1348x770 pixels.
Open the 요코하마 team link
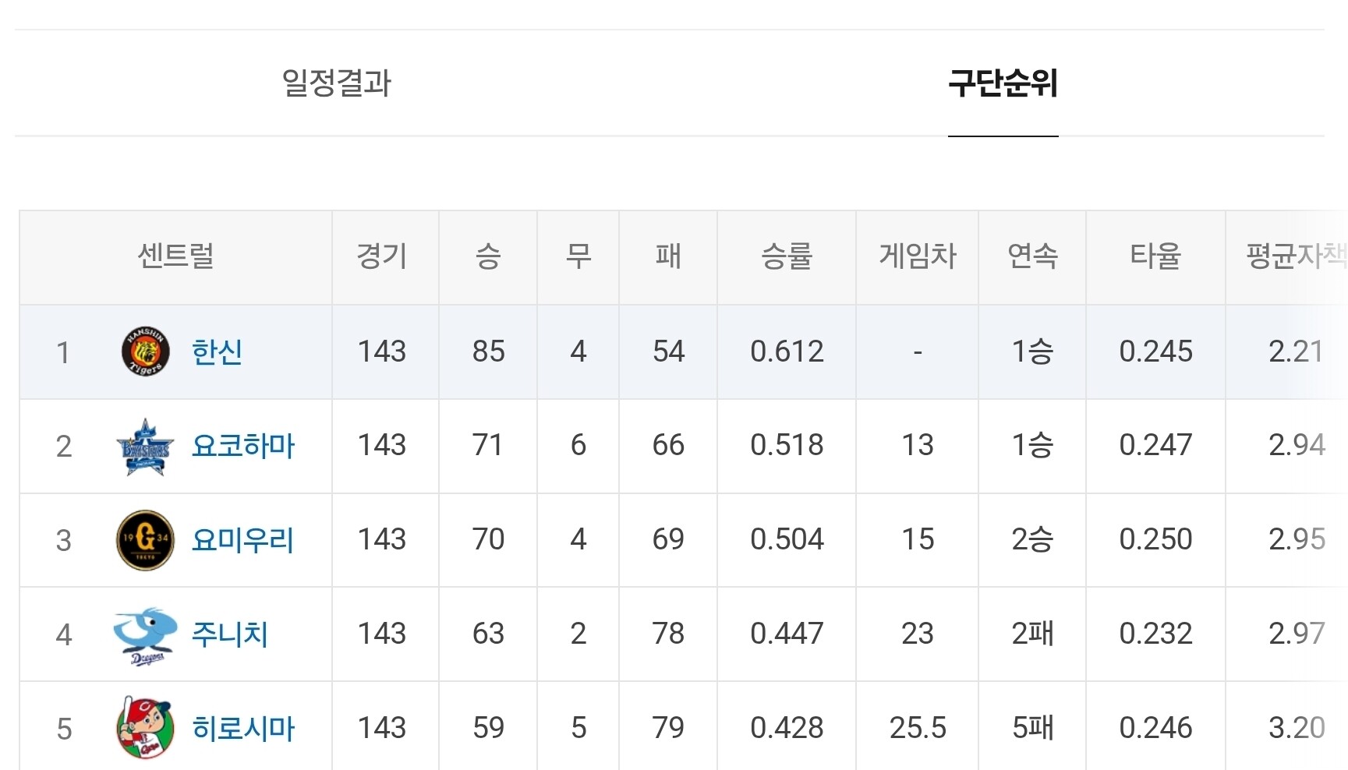point(243,446)
